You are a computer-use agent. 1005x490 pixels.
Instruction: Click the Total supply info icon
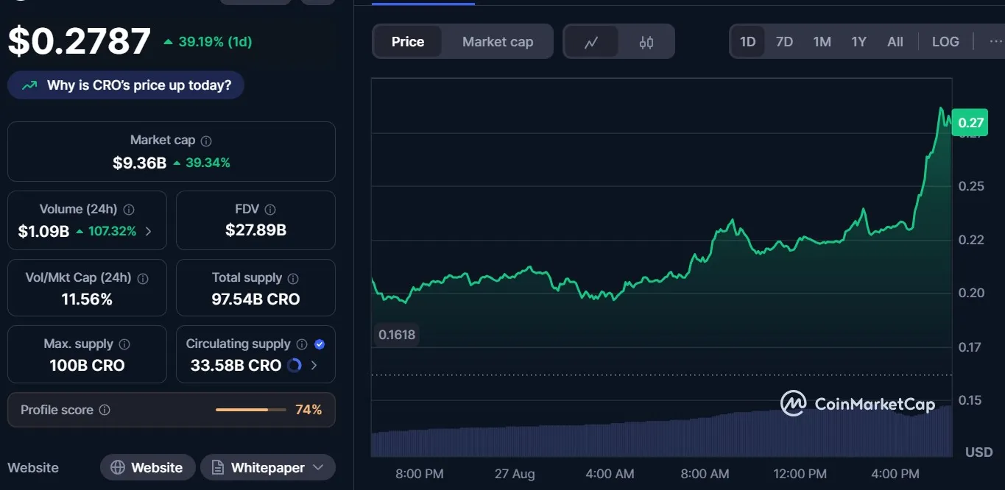[293, 278]
